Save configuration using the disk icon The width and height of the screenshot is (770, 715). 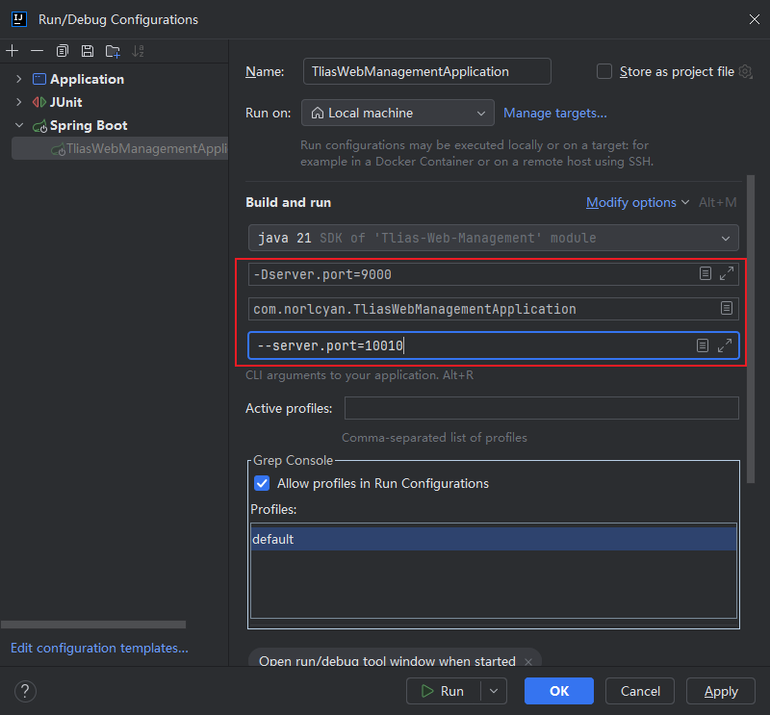tap(88, 51)
